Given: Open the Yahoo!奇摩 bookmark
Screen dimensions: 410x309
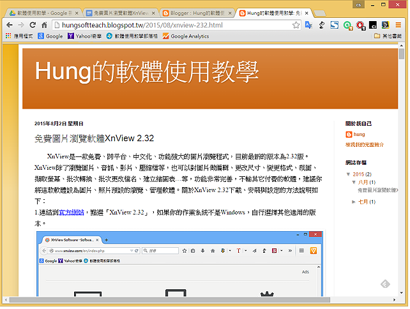Looking at the screenshot, I should click(x=84, y=36).
